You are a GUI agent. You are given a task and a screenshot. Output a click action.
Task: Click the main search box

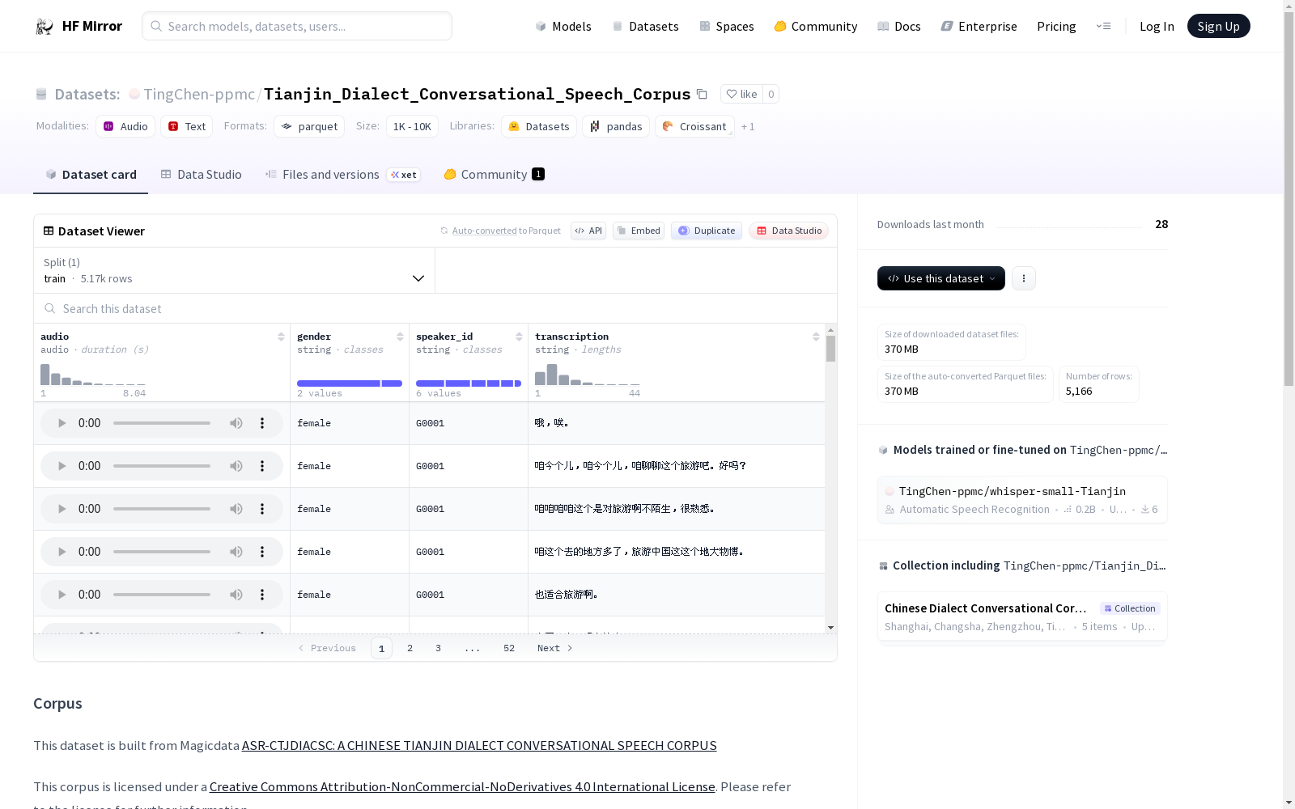(297, 26)
